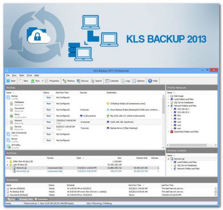Open the Tasks menu
223x210 pixels.
click(21, 75)
